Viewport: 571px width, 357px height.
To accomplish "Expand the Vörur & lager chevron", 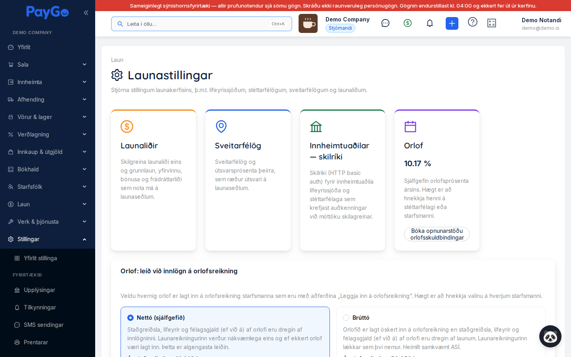I will [x=84, y=117].
